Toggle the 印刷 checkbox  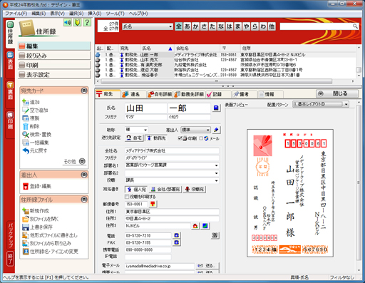click(180, 138)
